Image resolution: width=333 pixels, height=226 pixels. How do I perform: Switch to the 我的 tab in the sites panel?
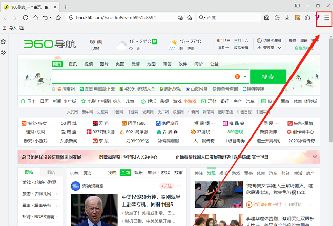[51, 172]
